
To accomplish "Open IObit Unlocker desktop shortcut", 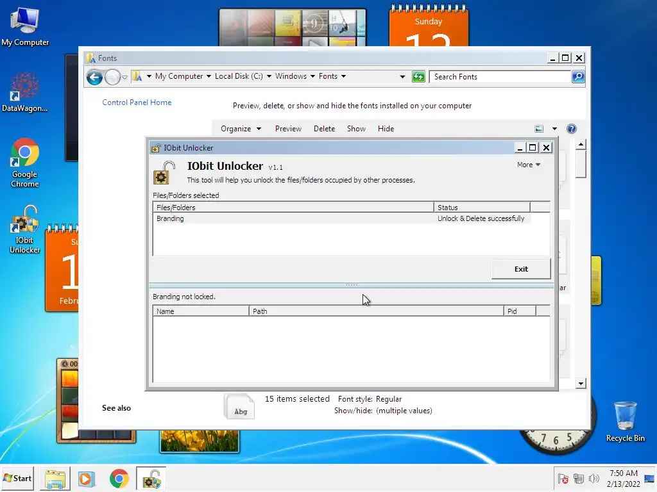I will pos(25,229).
